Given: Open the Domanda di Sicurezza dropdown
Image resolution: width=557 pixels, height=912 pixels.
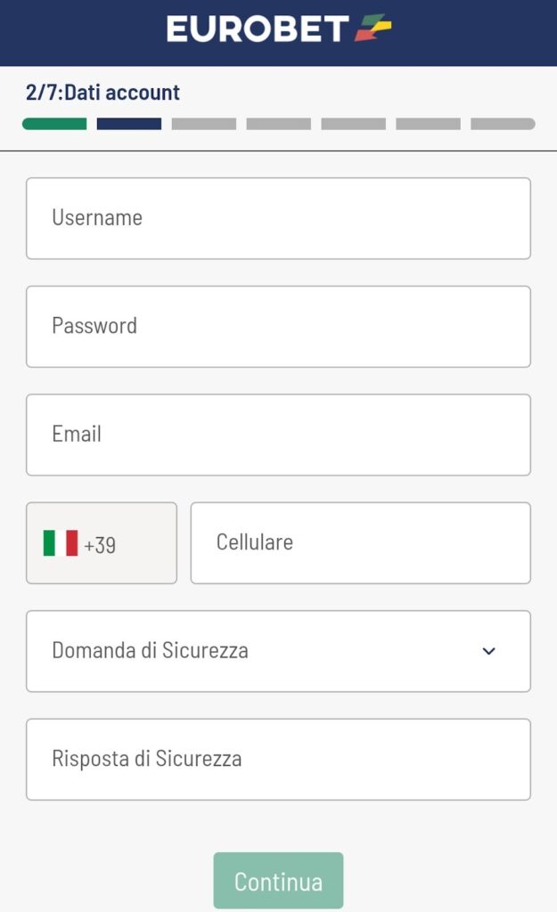Looking at the screenshot, I should pos(278,651).
